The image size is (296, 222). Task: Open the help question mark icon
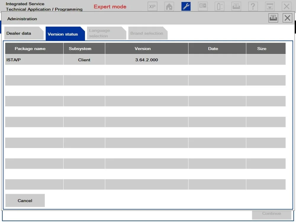pyautogui.click(x=253, y=7)
